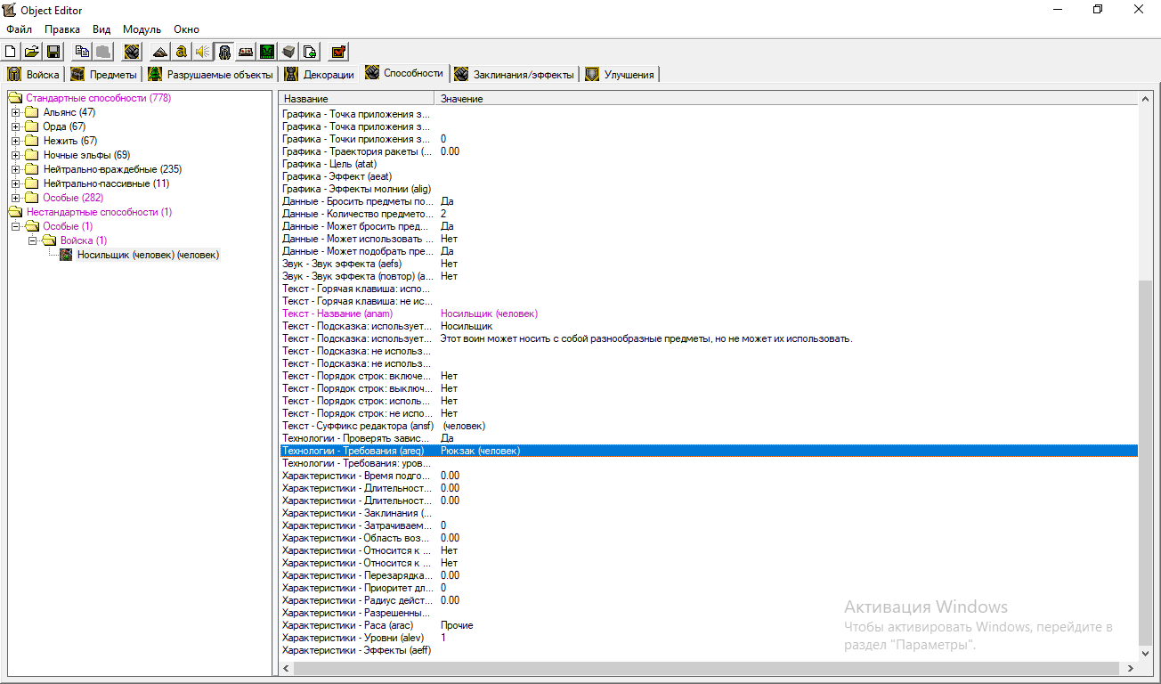Select the Характеристики - Раса (arac) row
The height and width of the screenshot is (684, 1161).
(708, 625)
